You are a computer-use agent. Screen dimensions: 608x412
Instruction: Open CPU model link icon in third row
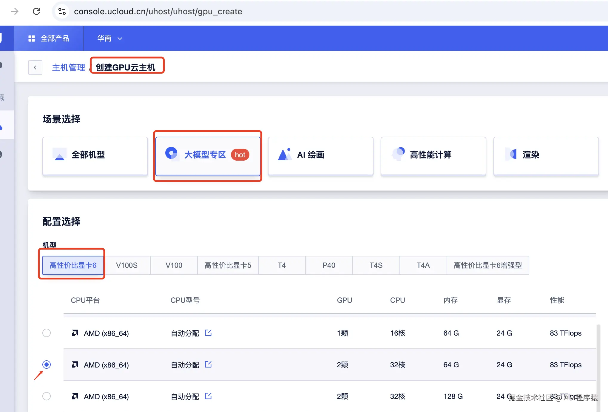(208, 396)
